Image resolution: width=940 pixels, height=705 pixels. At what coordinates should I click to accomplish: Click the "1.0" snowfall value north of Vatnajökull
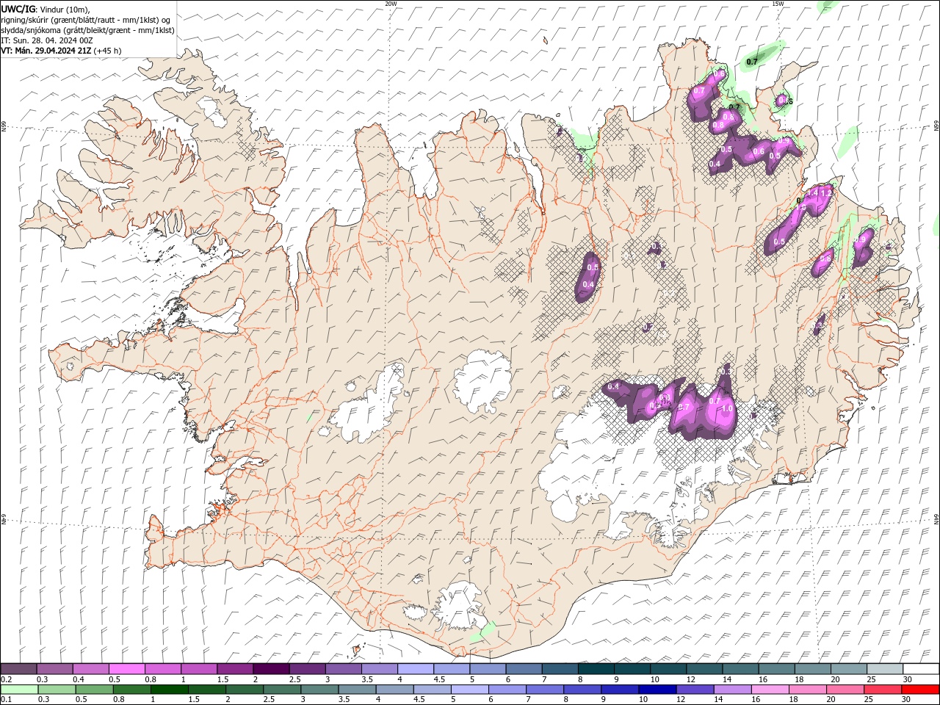tap(728, 408)
